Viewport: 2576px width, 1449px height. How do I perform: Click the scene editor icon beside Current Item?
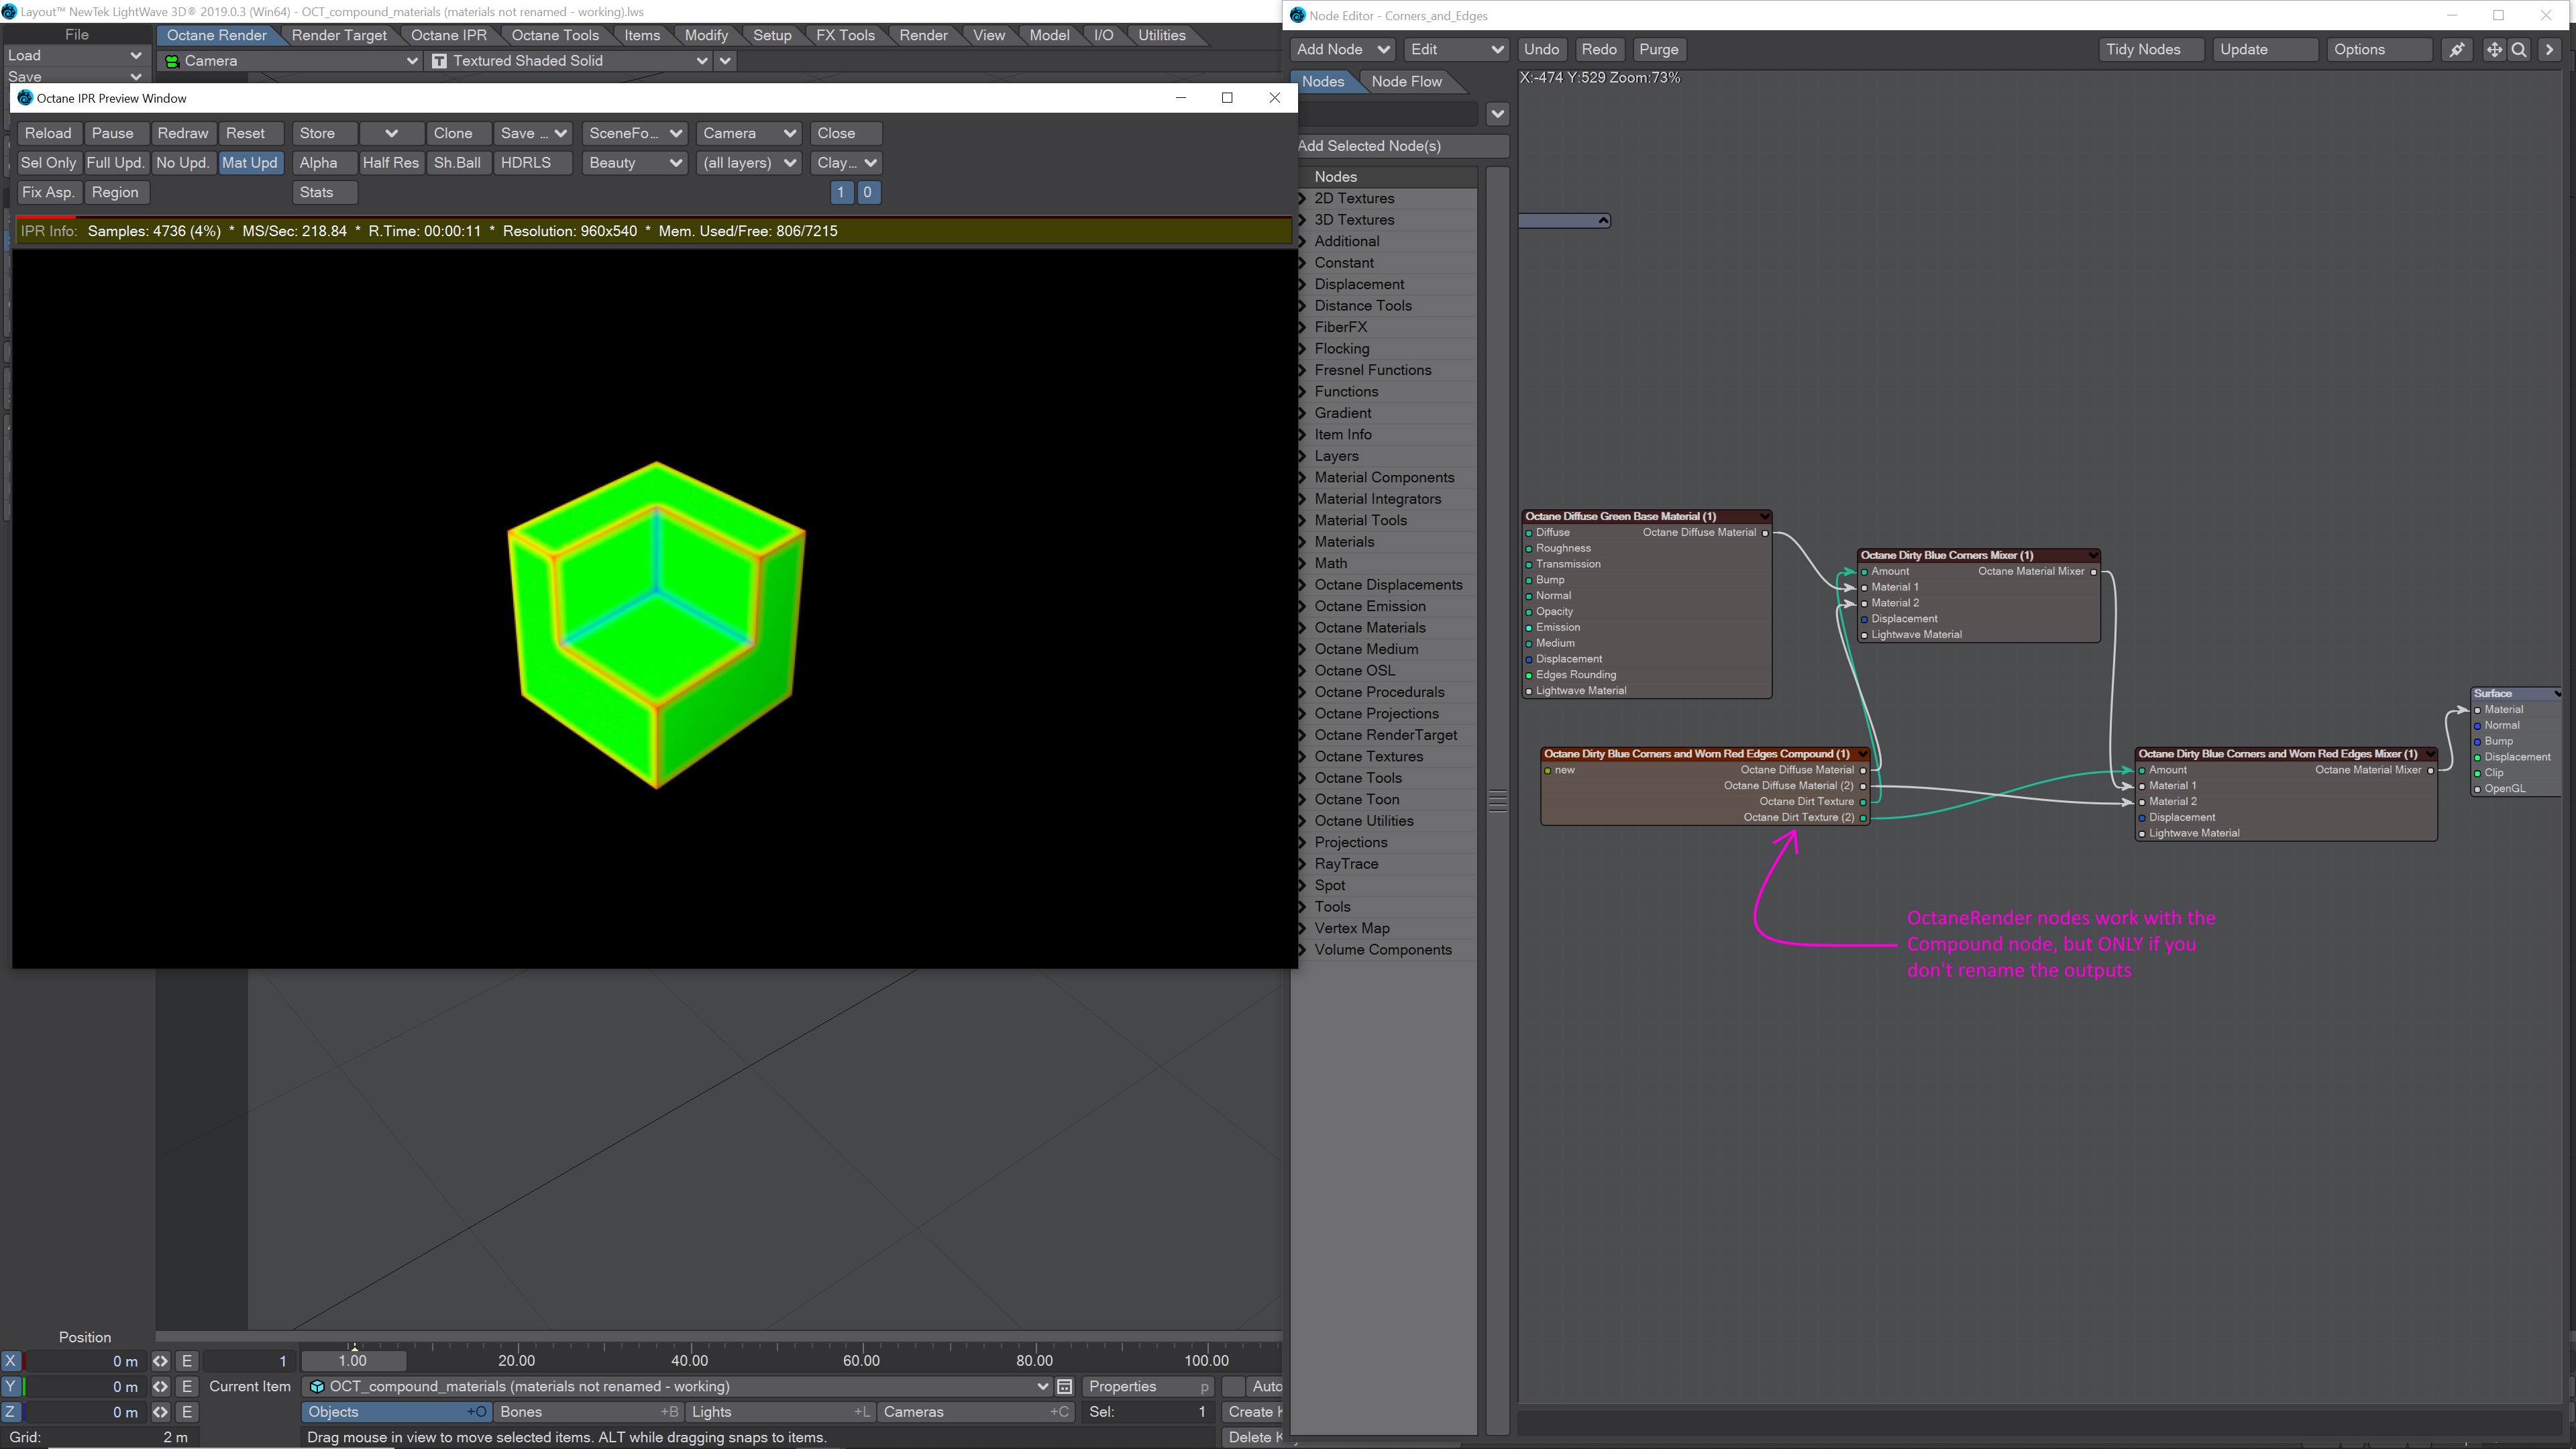point(1065,1386)
